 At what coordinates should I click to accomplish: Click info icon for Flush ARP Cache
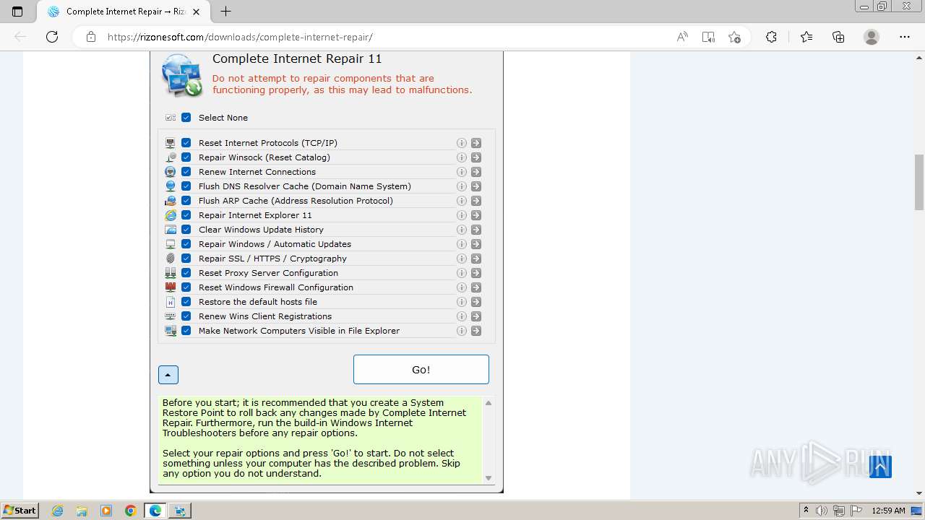coord(462,201)
